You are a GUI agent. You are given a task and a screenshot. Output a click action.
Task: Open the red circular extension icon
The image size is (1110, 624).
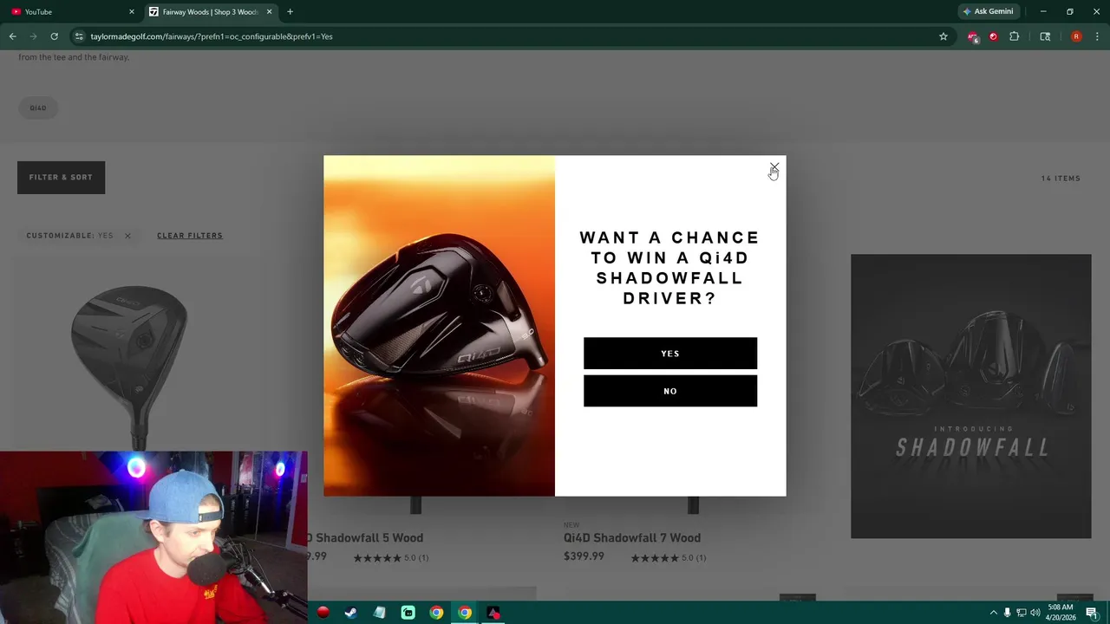click(994, 36)
